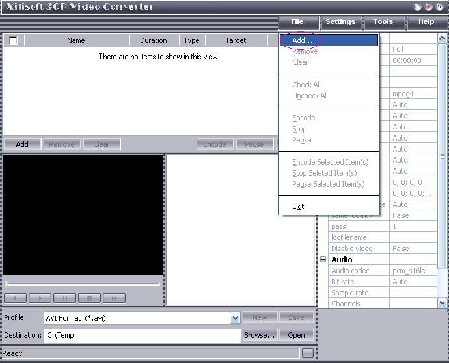The image size is (449, 363).
Task: Tick the select-all checkbox in the file list header
Action: 13,40
